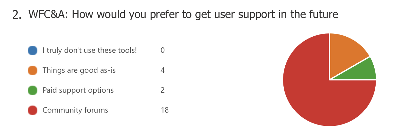394x139 pixels.
Task: Click the blue legend dot
Action: tap(33, 51)
